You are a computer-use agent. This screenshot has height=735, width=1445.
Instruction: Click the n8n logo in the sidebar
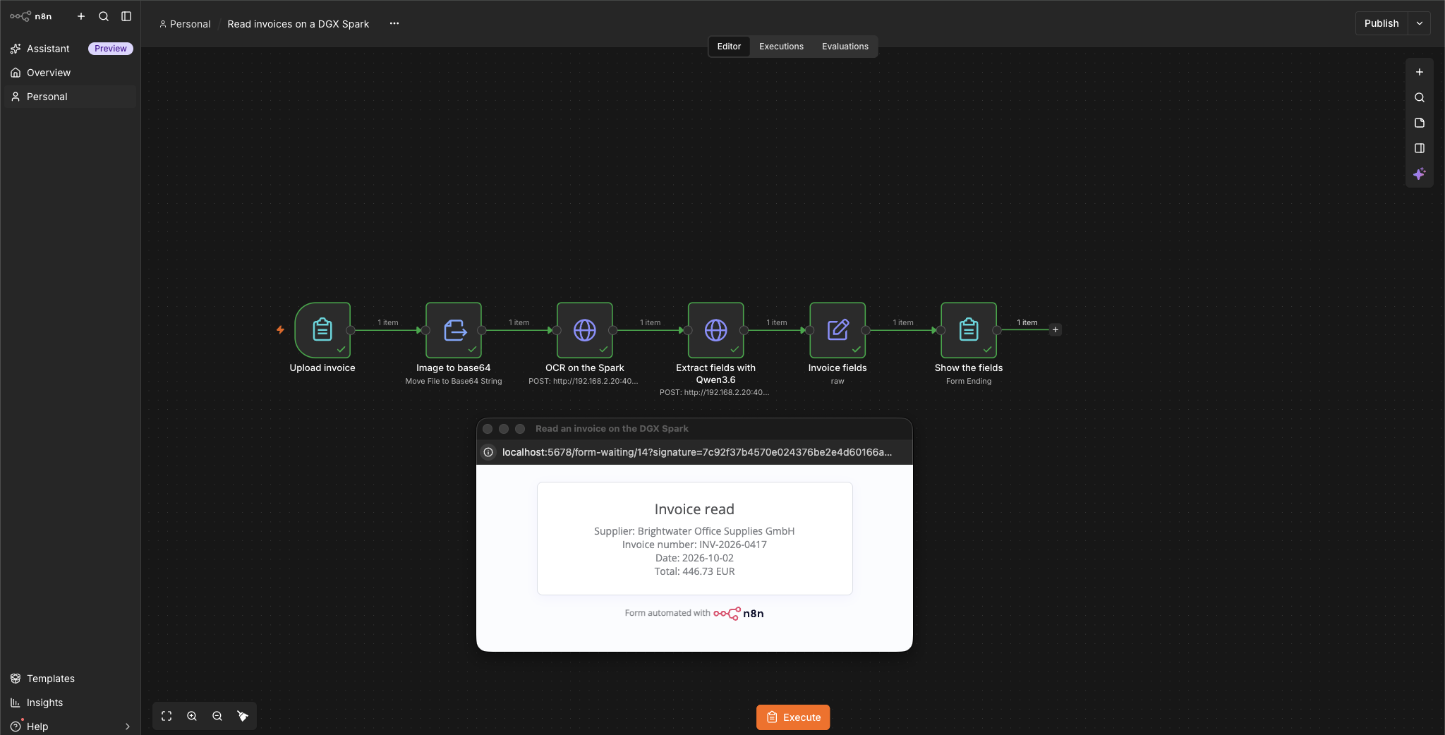(x=31, y=16)
